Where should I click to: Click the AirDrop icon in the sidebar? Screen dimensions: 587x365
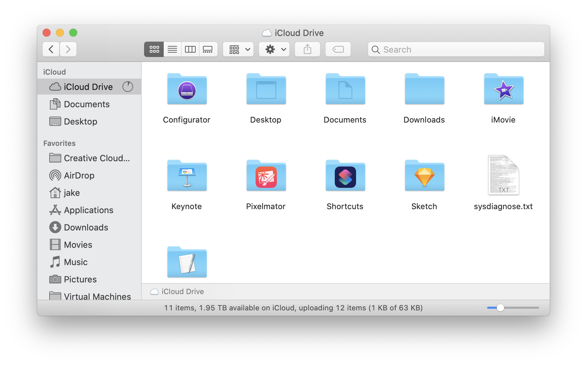click(79, 176)
